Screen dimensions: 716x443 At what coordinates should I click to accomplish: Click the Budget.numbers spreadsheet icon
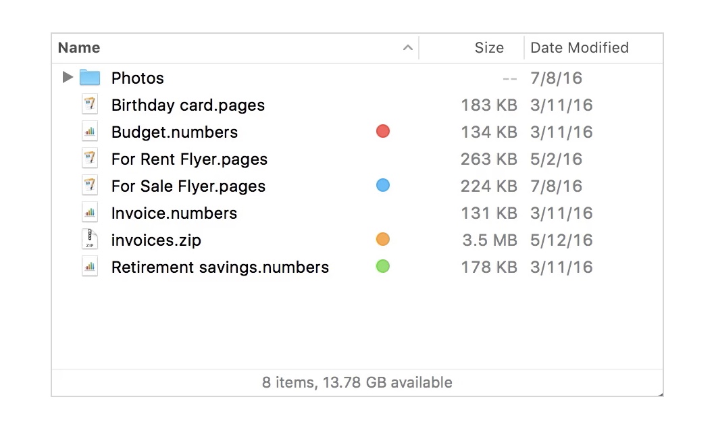coord(90,132)
